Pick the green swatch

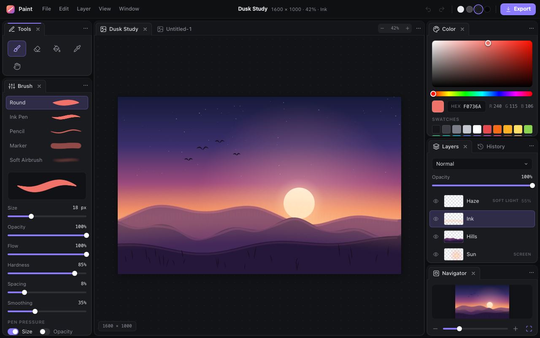click(528, 129)
